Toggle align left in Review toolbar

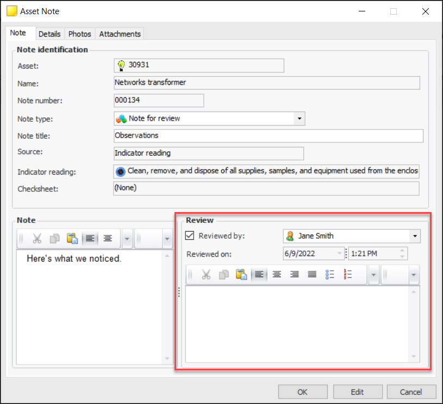pyautogui.click(x=259, y=275)
